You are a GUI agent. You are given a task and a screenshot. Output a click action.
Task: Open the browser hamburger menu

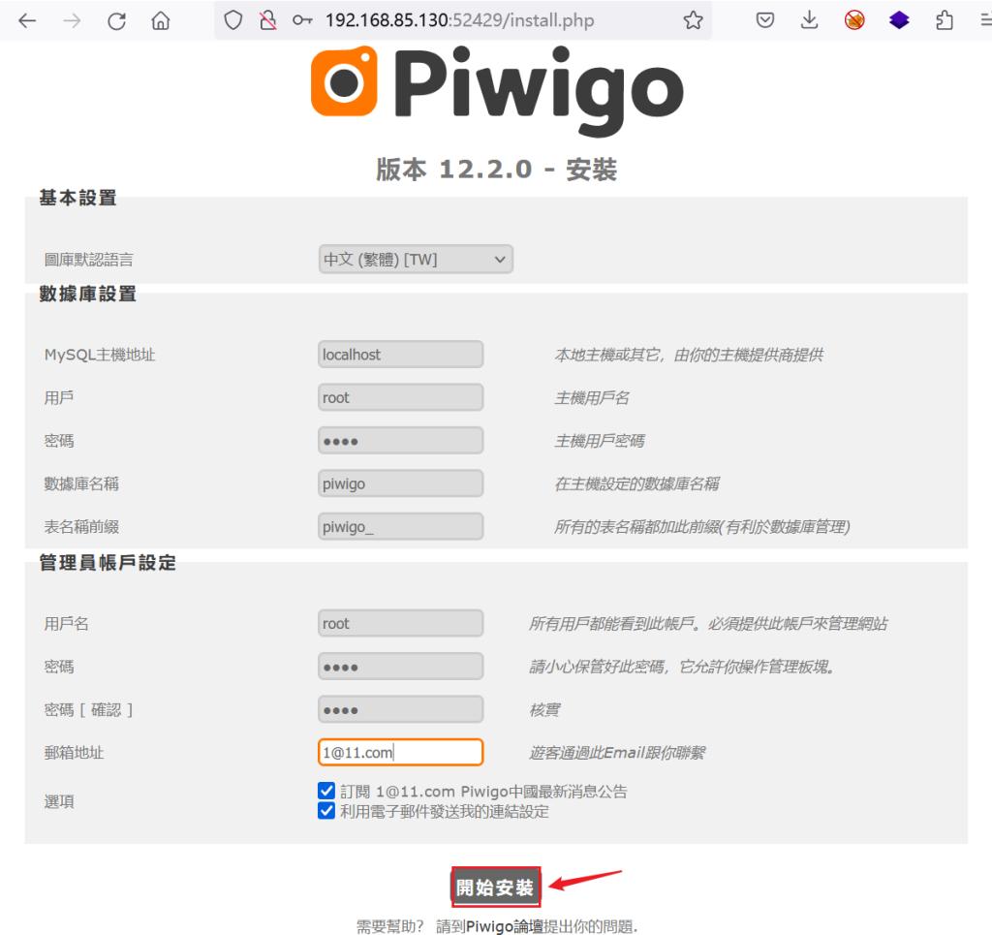click(x=985, y=20)
